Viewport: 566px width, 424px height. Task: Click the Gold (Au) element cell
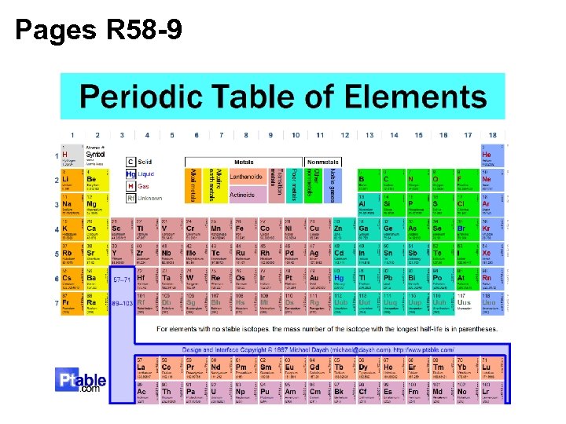[319, 279]
